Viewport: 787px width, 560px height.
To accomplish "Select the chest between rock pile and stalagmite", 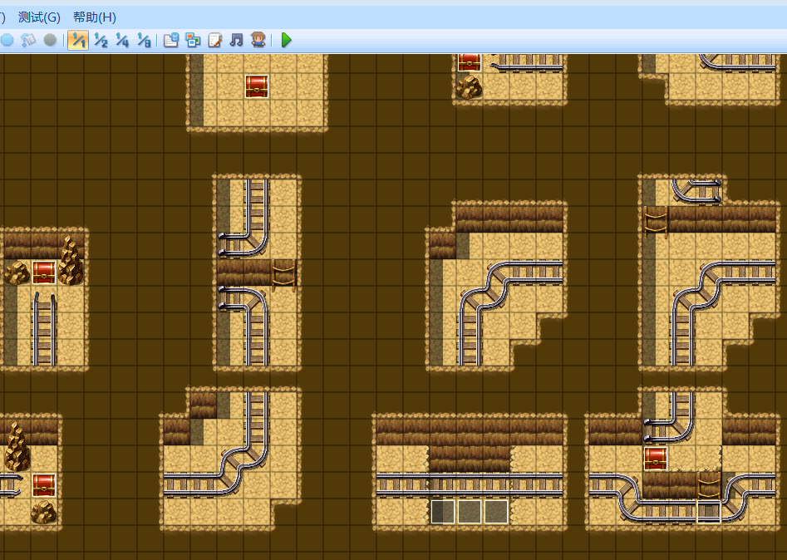I will 44,273.
